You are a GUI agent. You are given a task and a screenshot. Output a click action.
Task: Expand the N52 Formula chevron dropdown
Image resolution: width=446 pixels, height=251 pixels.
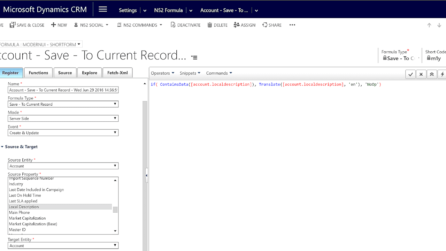coord(191,11)
